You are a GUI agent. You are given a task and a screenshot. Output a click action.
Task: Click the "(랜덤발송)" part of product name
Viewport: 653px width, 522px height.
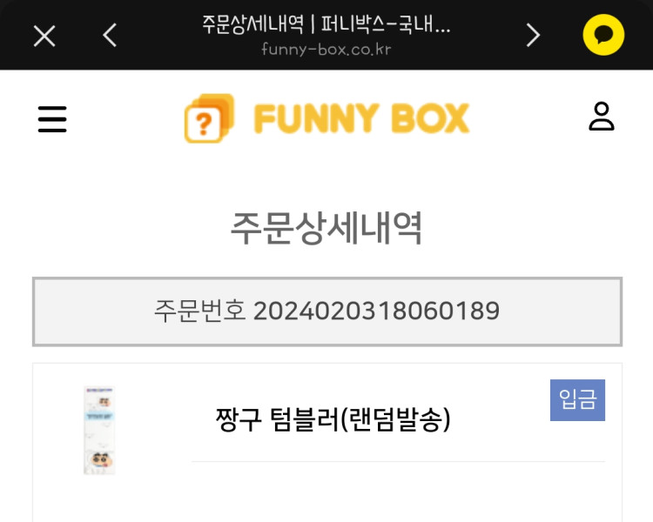click(395, 420)
